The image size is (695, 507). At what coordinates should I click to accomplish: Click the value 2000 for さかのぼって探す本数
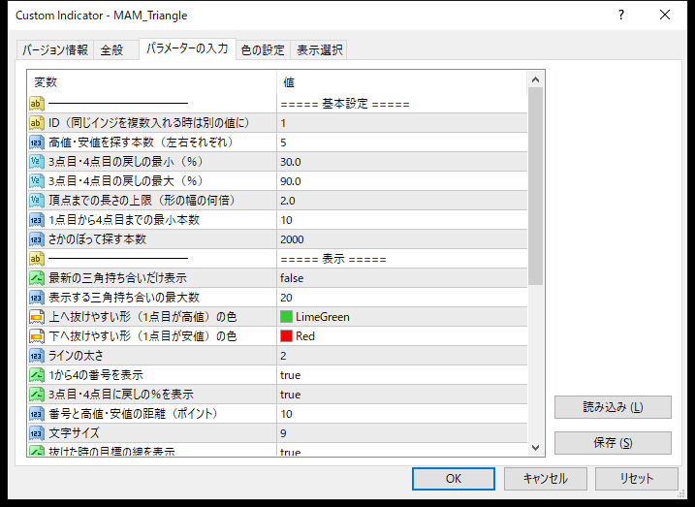click(x=402, y=239)
